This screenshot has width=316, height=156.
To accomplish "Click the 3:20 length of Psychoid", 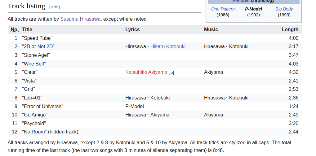I will point(293,124).
